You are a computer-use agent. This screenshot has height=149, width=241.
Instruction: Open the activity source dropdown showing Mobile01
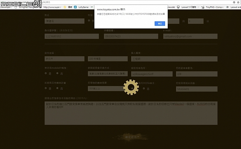(x=197, y=89)
